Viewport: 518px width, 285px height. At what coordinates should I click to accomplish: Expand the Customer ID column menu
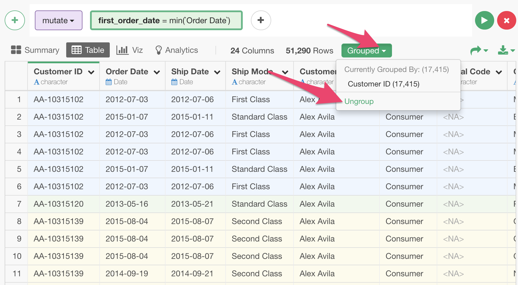point(91,72)
